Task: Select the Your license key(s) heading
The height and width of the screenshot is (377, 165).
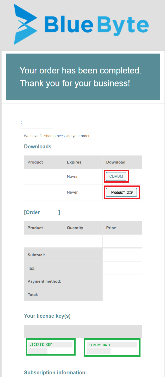Action: click(x=47, y=316)
